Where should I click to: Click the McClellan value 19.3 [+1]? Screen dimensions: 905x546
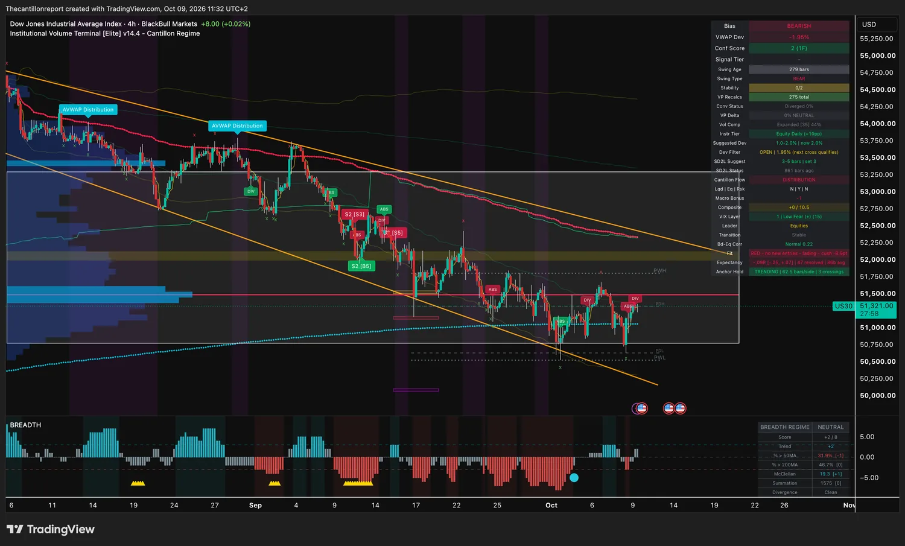(831, 474)
